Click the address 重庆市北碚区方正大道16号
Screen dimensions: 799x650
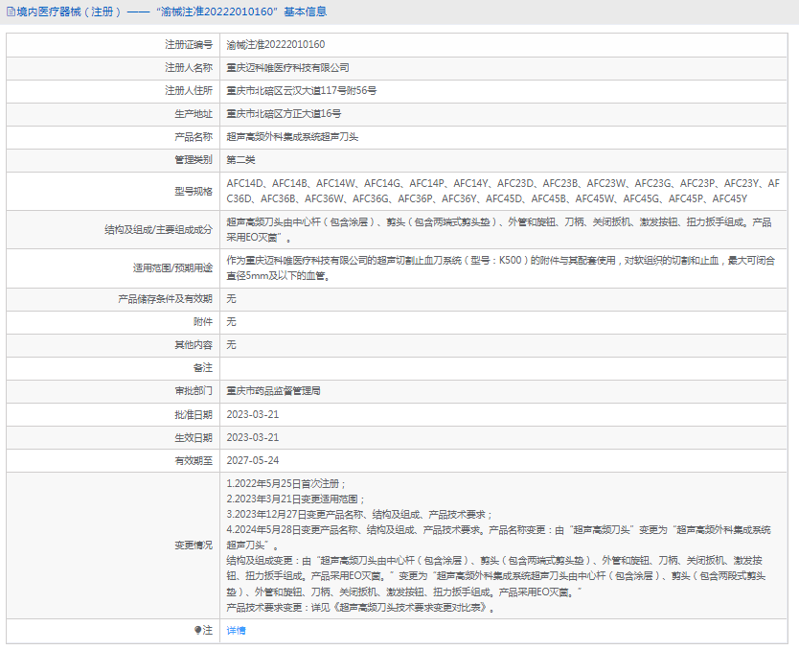pyautogui.click(x=284, y=114)
